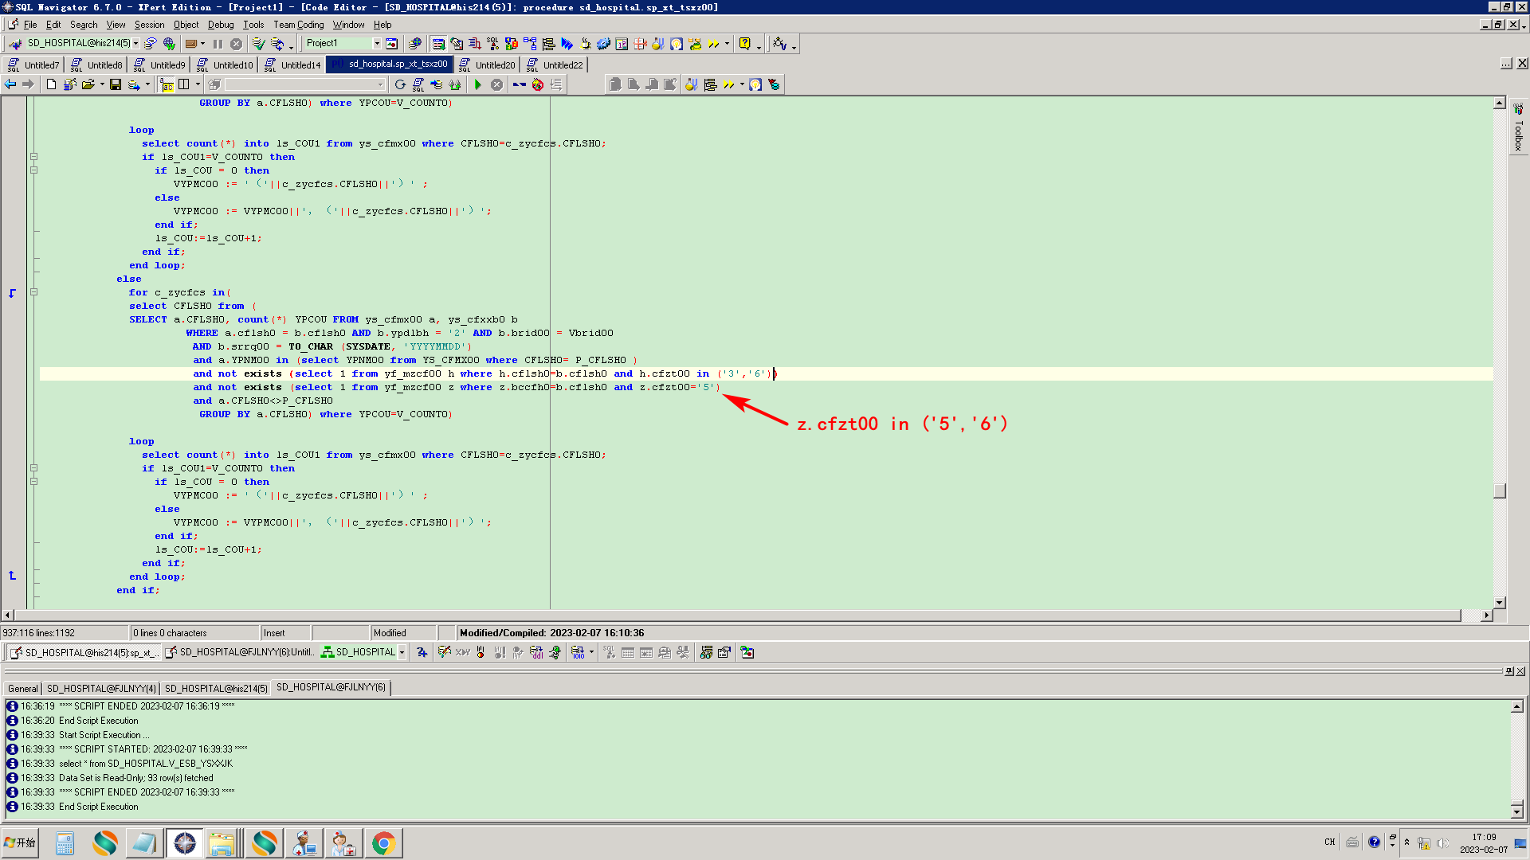Open Chrome from the taskbar
The image size is (1530, 860).
click(x=383, y=843)
